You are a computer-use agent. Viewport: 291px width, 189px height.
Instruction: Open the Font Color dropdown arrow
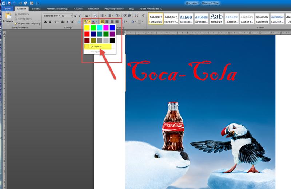[x=96, y=22]
